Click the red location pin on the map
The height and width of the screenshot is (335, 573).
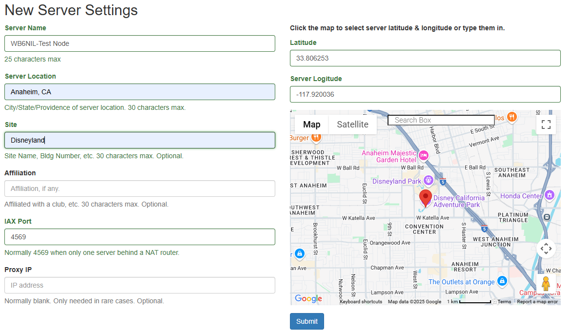[x=426, y=198]
